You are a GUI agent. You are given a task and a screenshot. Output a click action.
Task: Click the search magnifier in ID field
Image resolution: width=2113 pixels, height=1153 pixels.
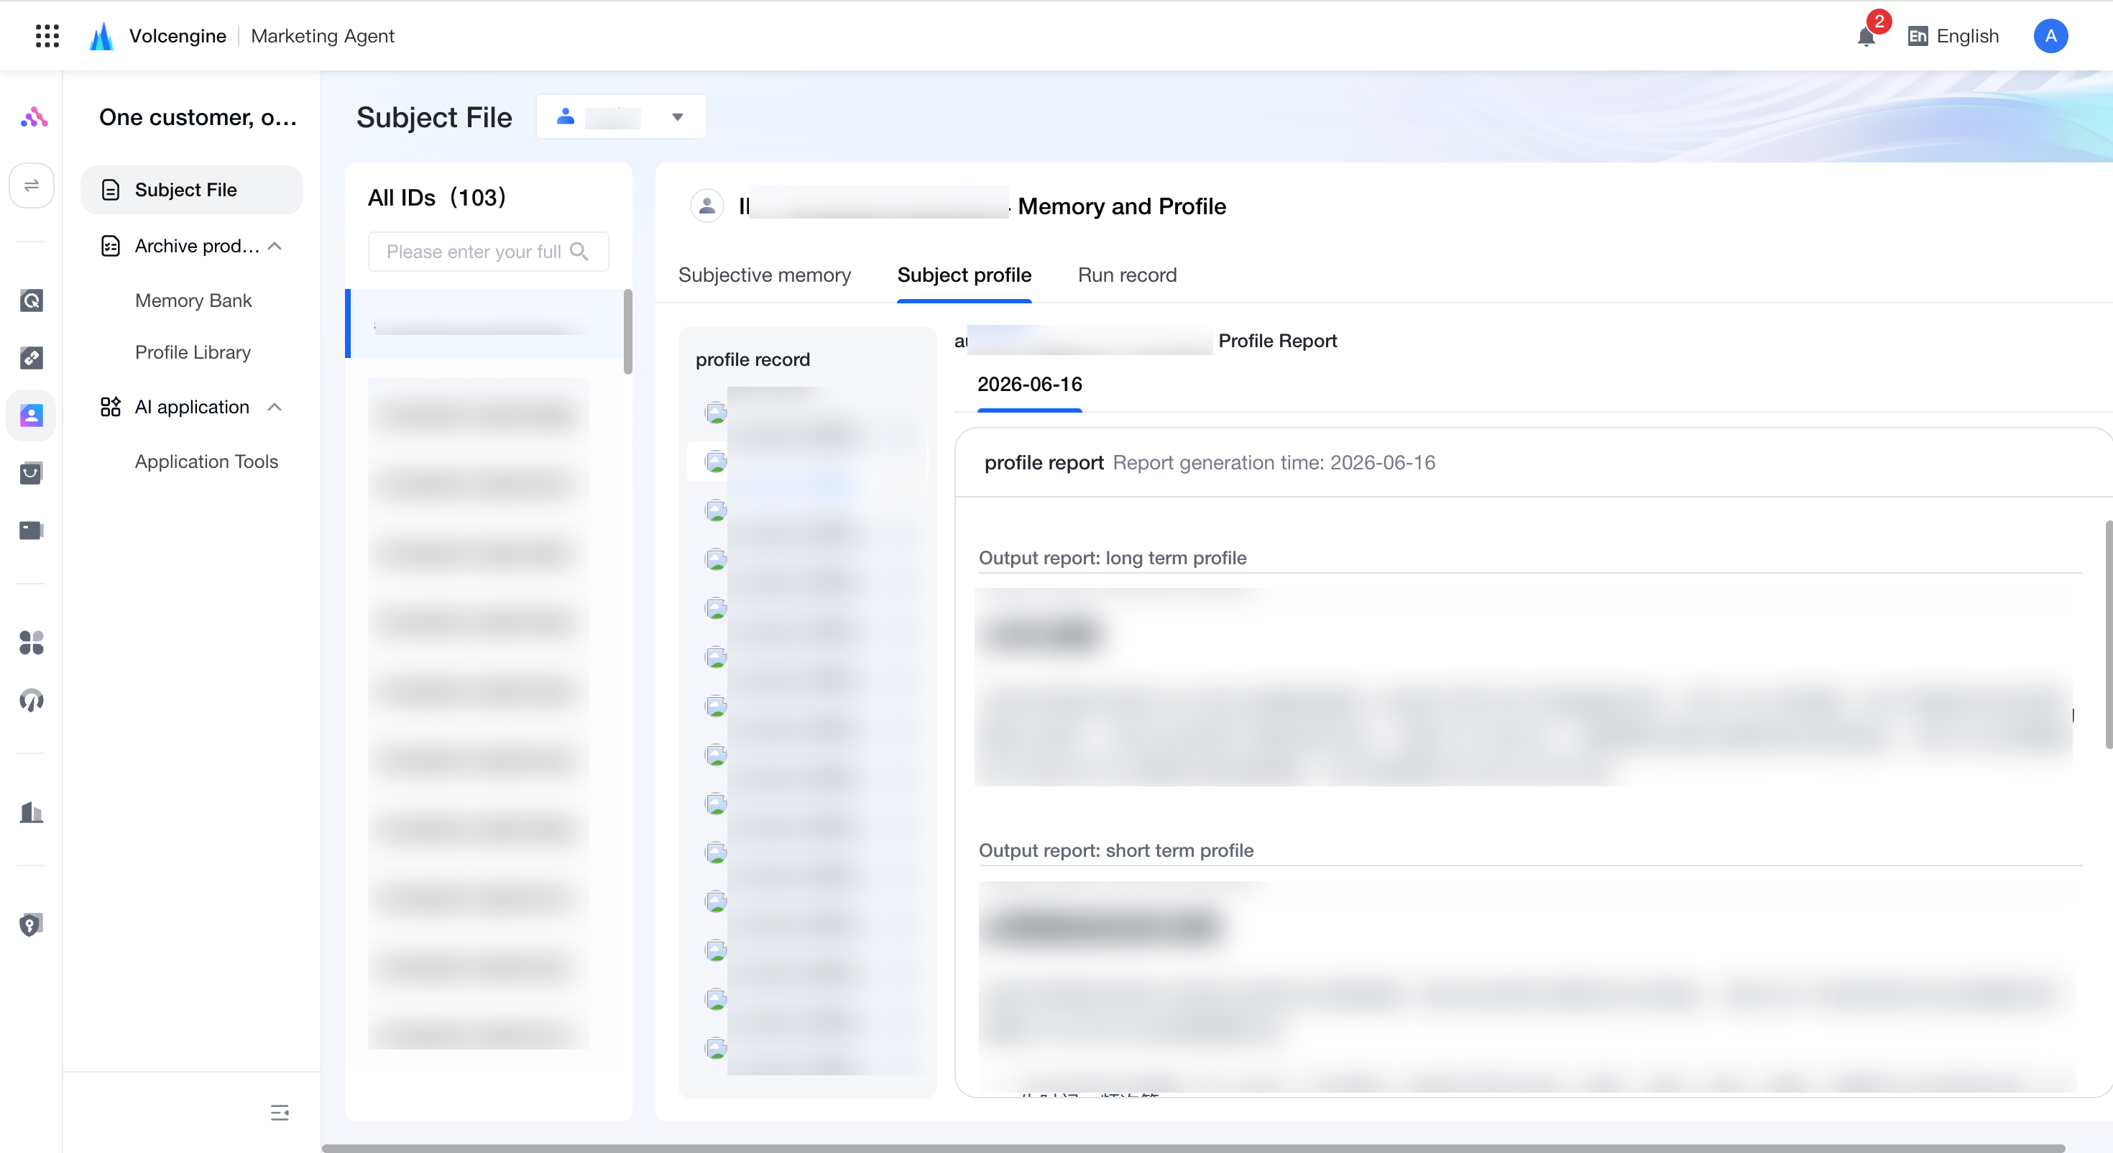579,251
